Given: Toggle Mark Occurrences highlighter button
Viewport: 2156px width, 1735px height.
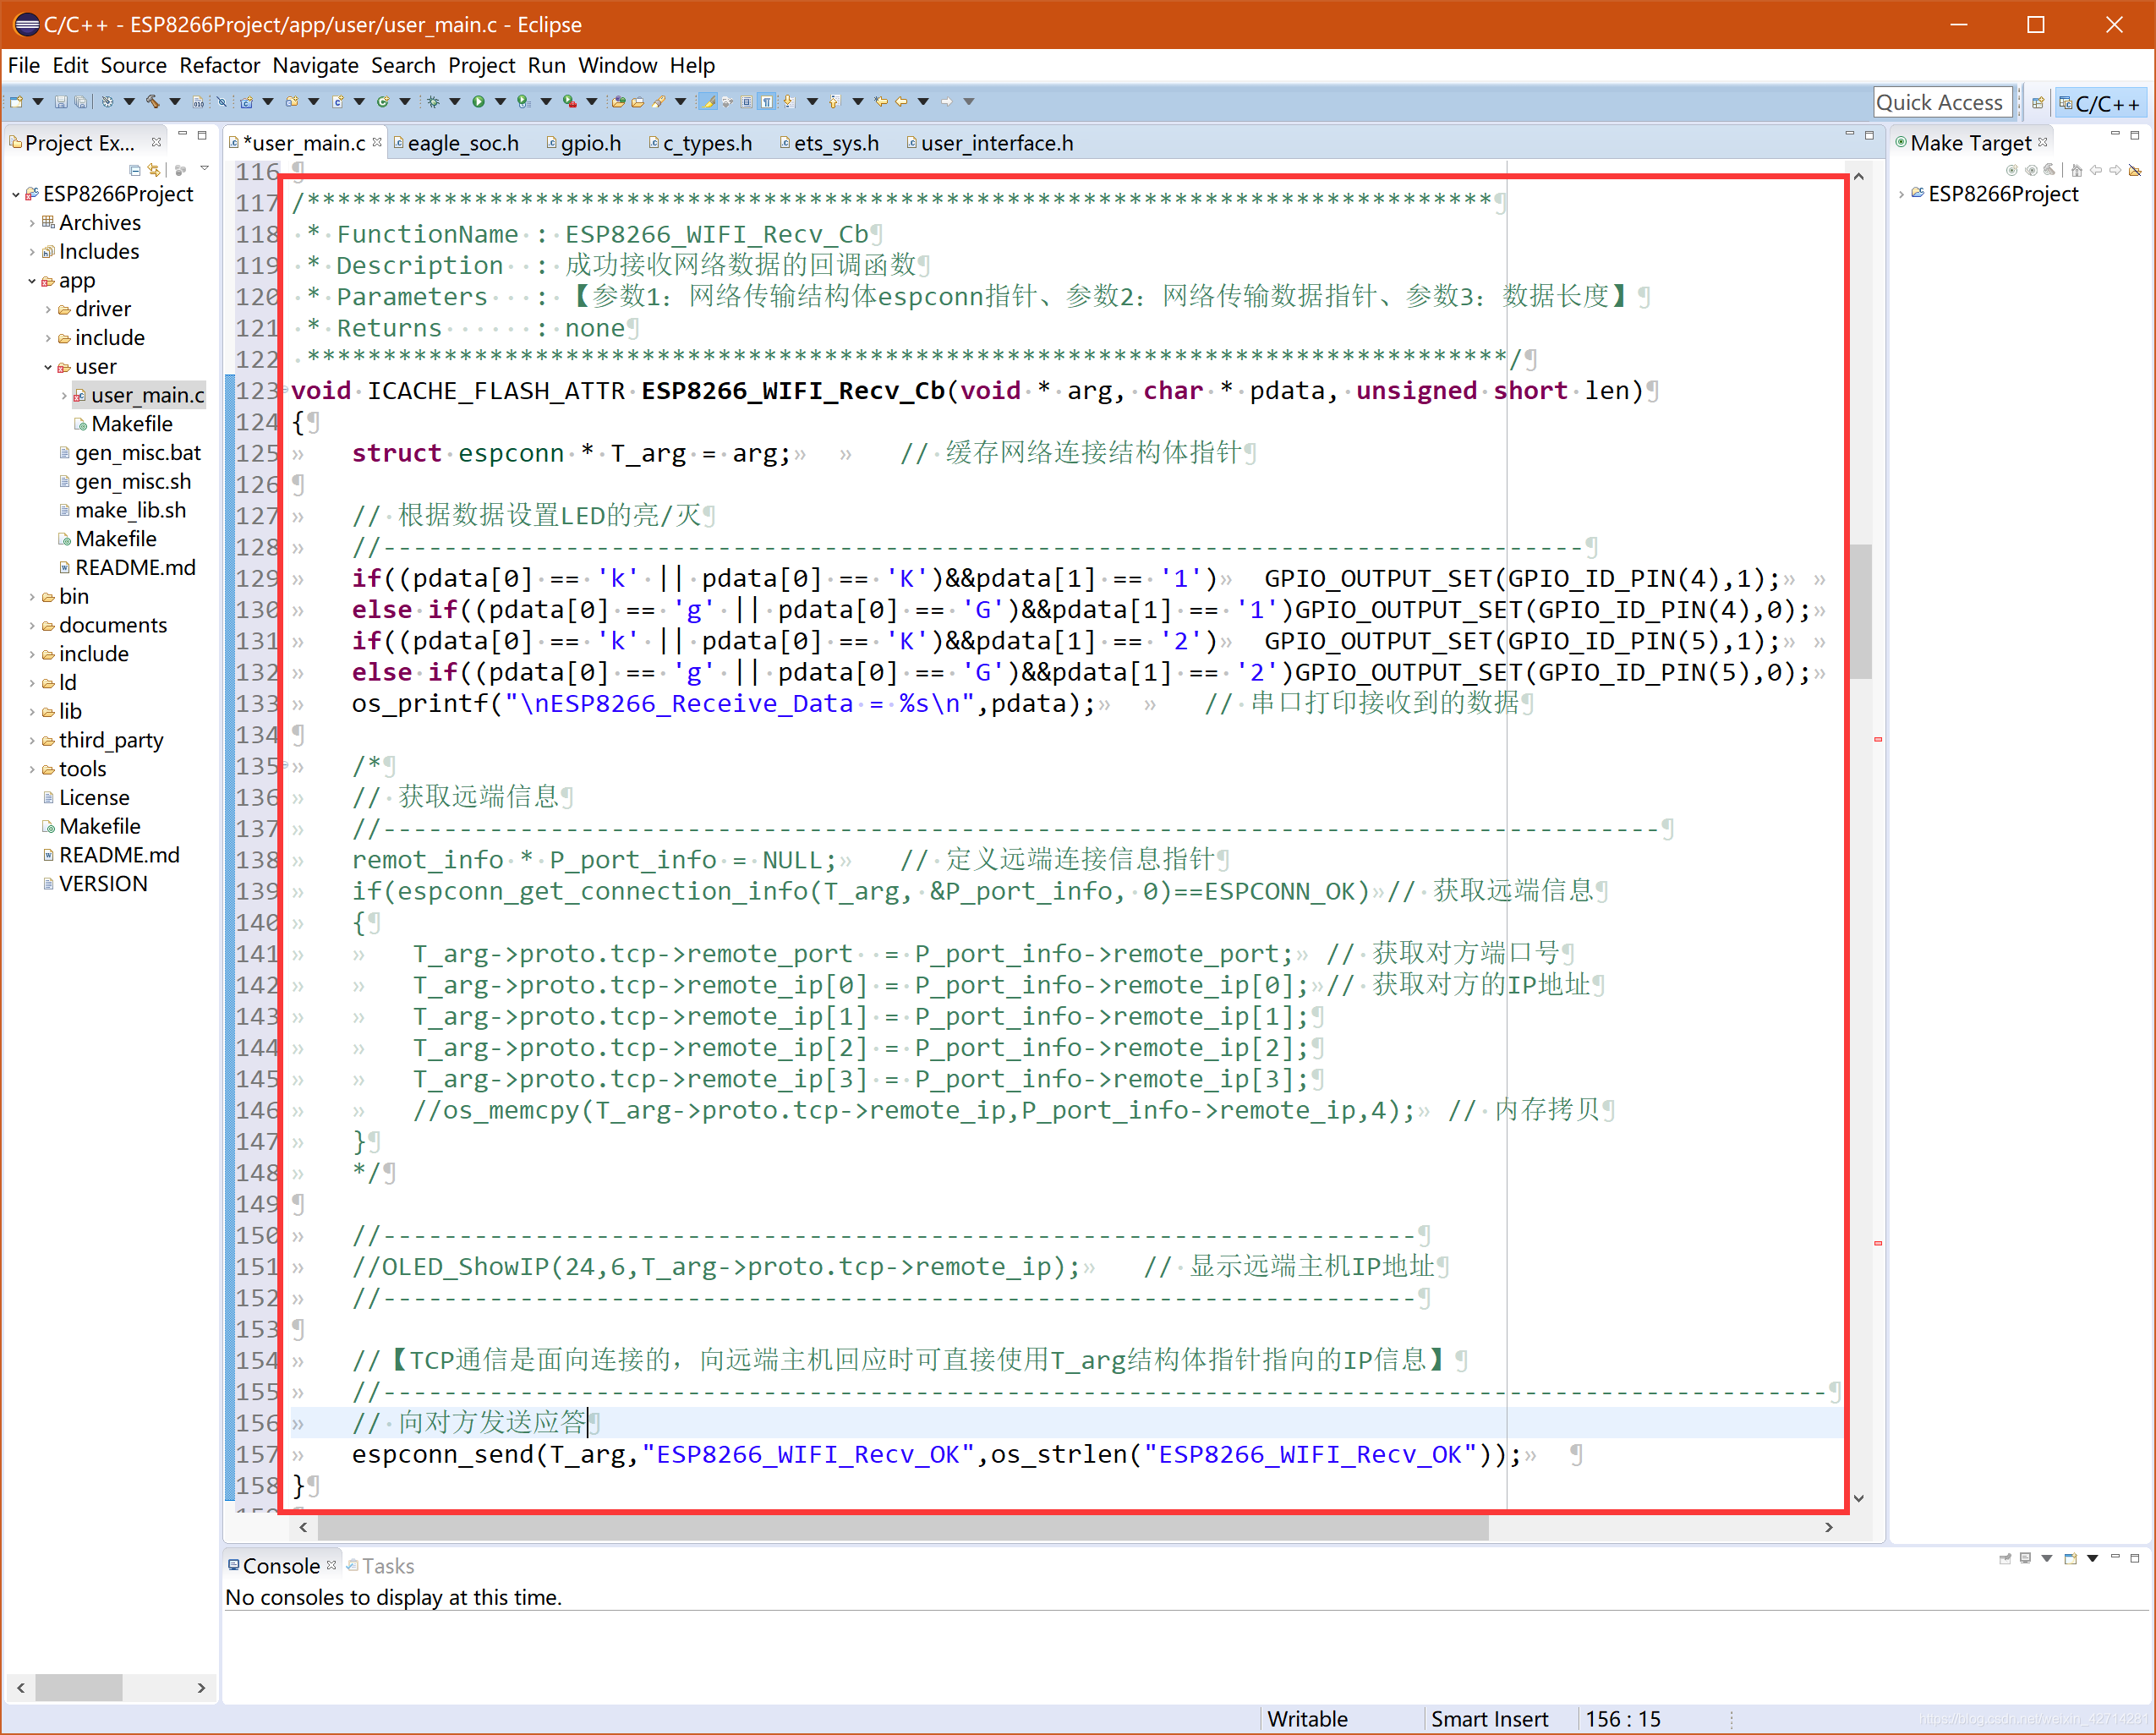Looking at the screenshot, I should click(x=708, y=102).
